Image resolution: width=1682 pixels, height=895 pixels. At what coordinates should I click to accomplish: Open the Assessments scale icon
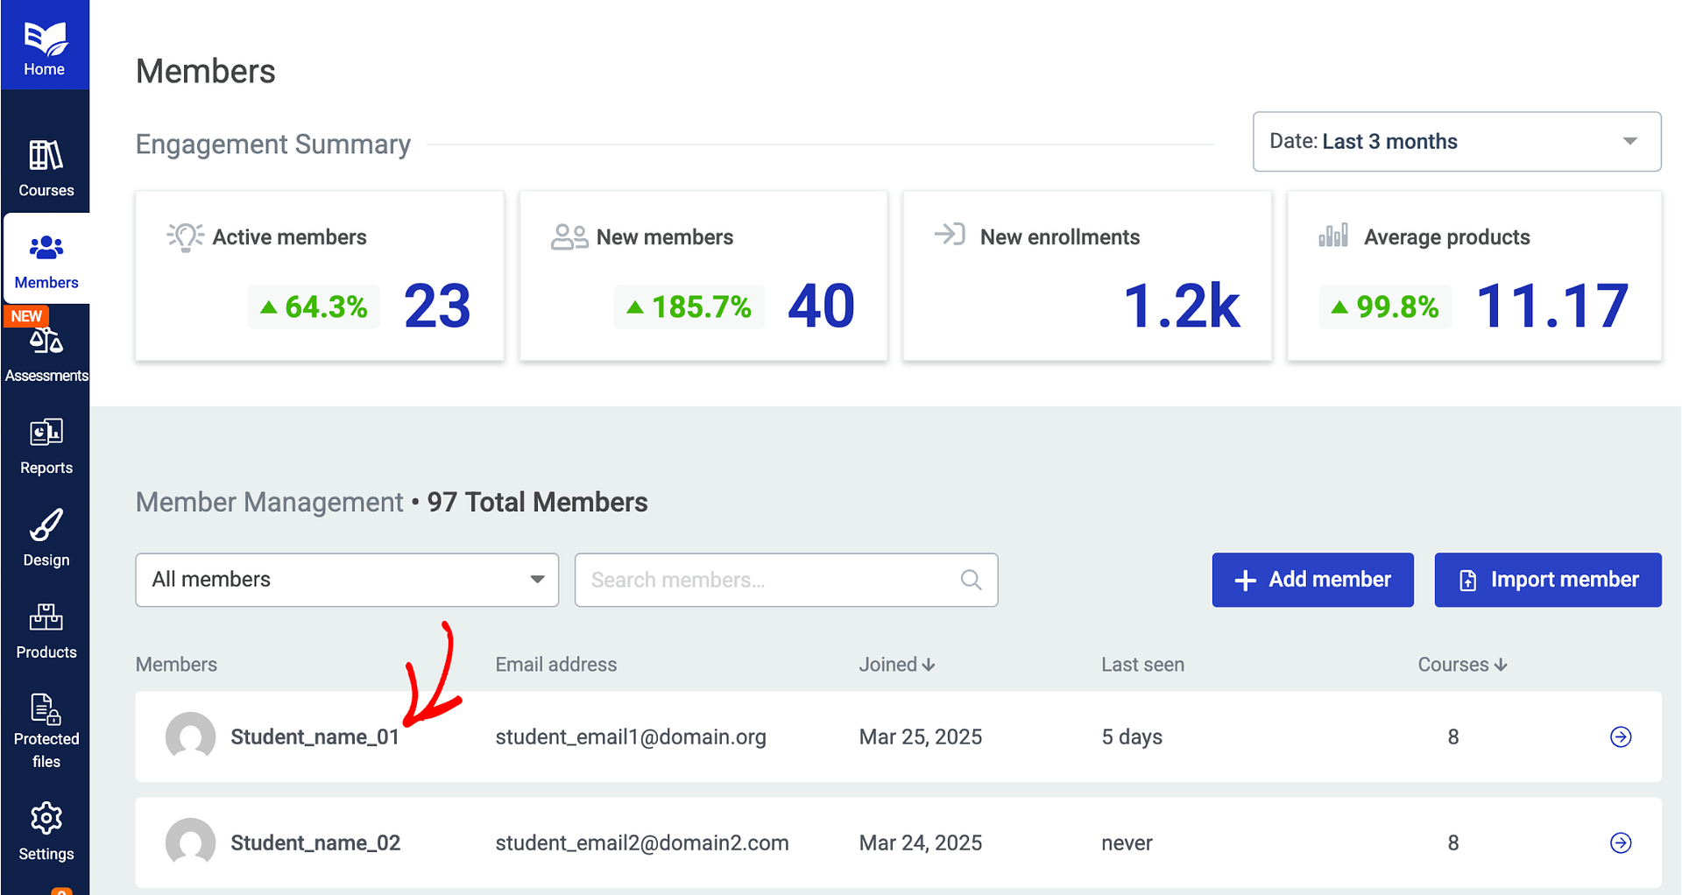[46, 342]
